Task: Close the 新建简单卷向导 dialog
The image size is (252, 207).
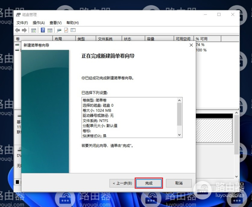Action: tap(191, 45)
